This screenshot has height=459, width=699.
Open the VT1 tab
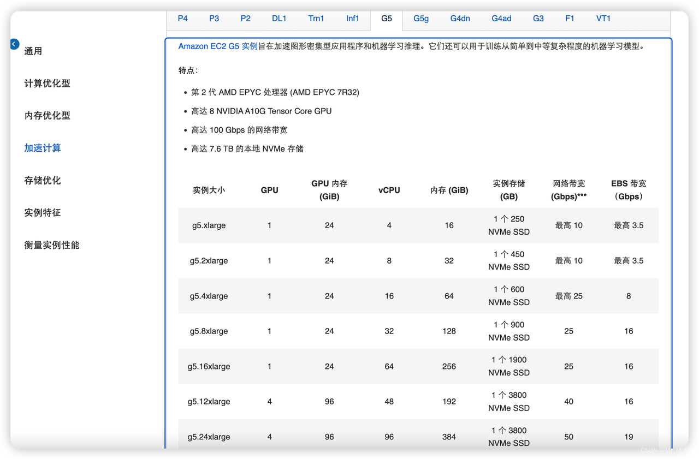(x=603, y=19)
